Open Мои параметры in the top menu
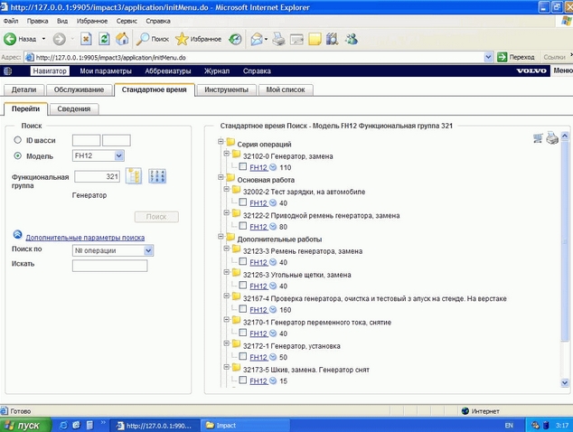Viewport: 573px width, 432px height. coord(106,70)
